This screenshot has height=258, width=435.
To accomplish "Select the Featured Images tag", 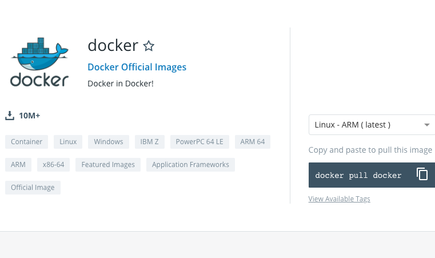I will point(108,165).
